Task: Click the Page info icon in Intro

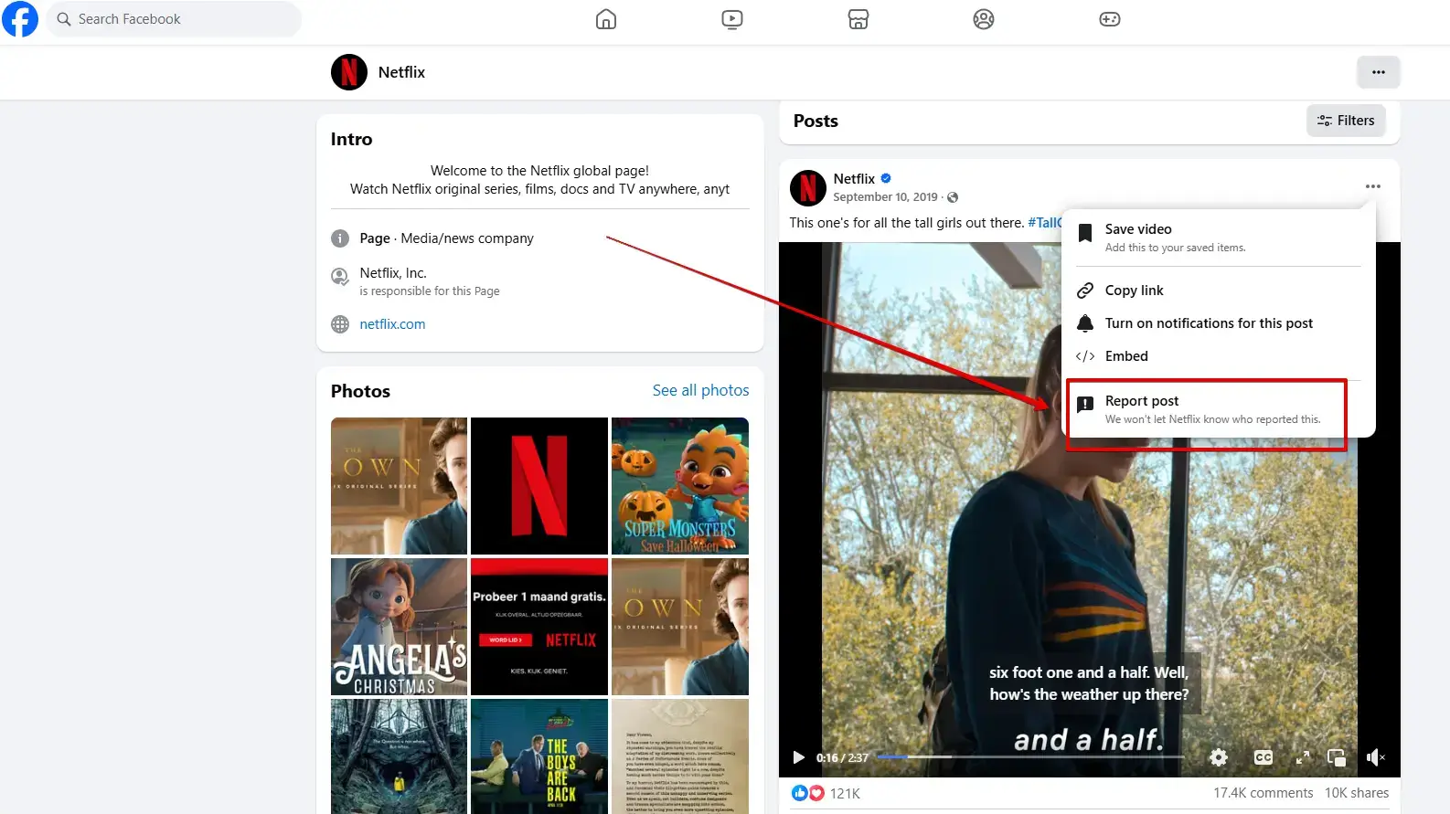Action: pyautogui.click(x=340, y=238)
